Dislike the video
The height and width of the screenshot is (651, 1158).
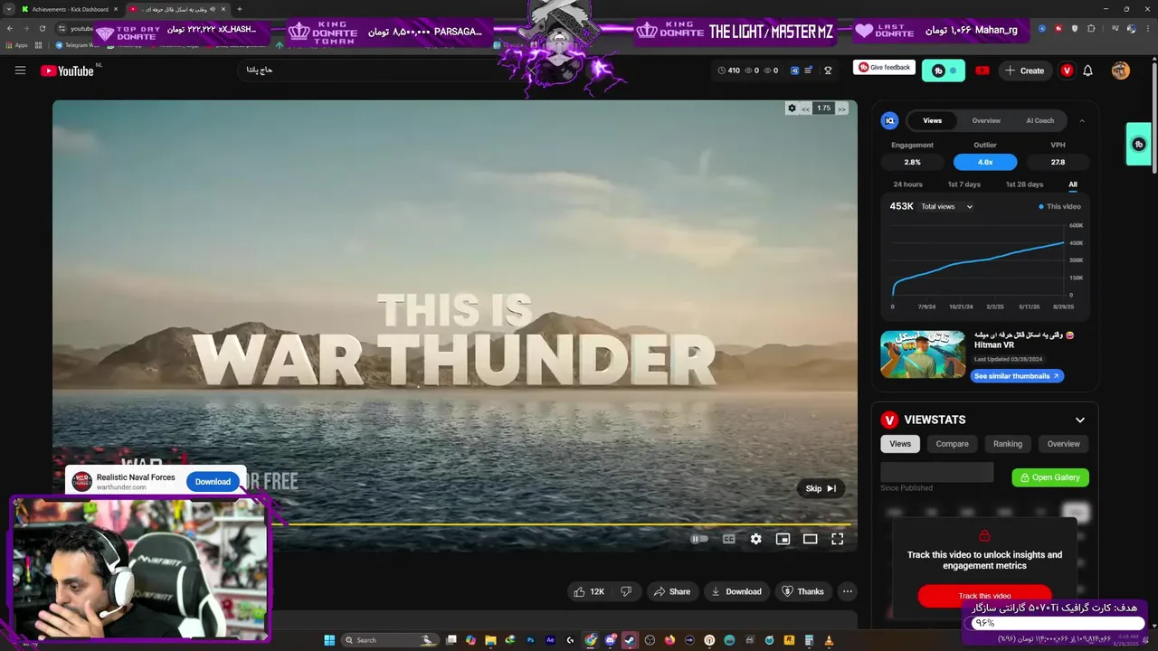626,591
